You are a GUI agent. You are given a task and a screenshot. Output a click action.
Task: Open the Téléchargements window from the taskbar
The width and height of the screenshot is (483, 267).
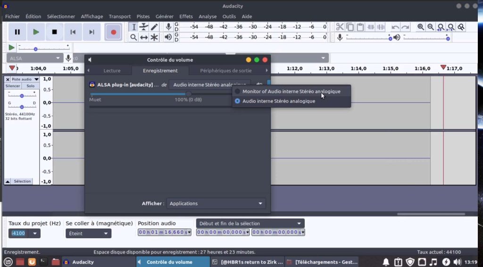(322, 262)
